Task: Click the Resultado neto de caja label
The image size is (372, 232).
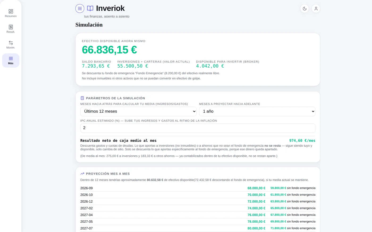Action: click(x=118, y=141)
